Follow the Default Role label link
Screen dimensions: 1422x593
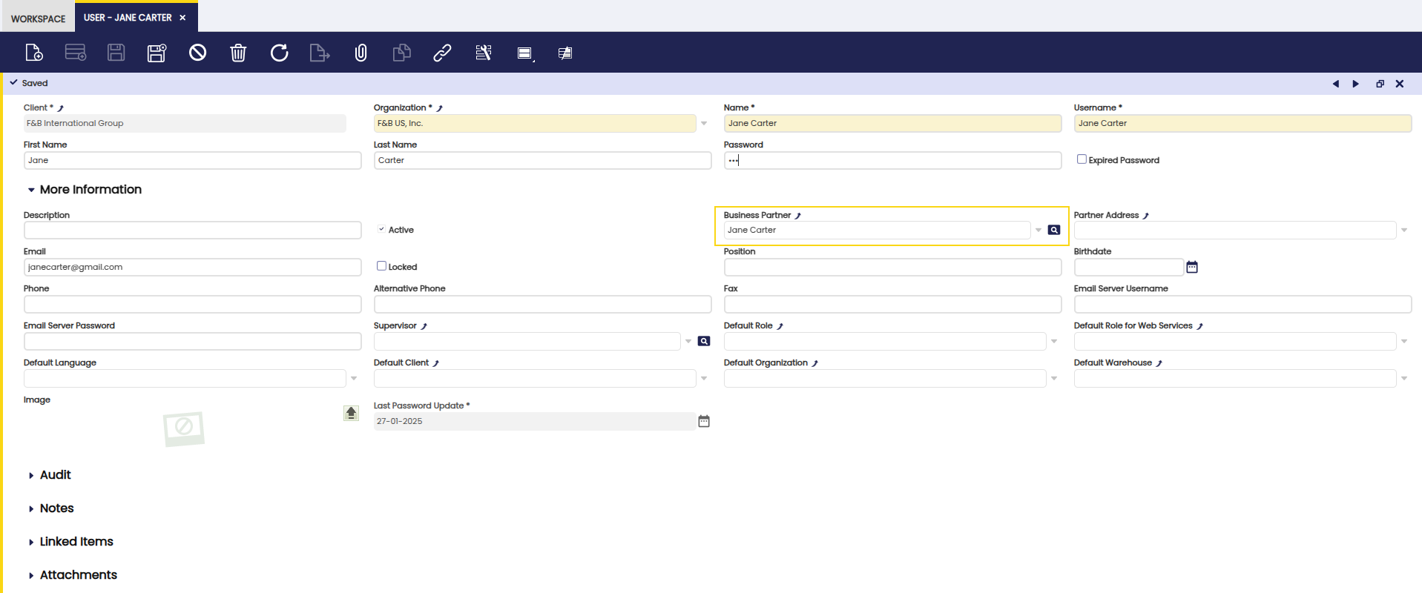tap(780, 326)
